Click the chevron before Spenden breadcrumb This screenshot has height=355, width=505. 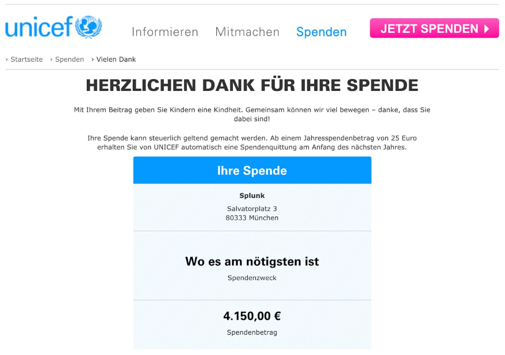click(x=51, y=60)
